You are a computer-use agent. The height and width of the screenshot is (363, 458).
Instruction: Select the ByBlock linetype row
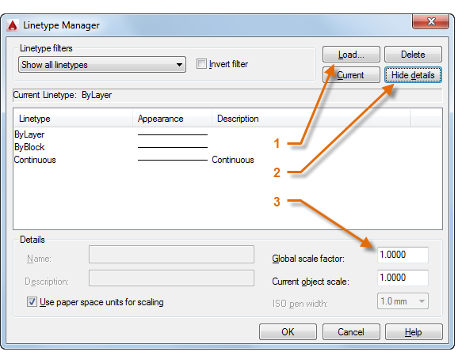tap(227, 147)
